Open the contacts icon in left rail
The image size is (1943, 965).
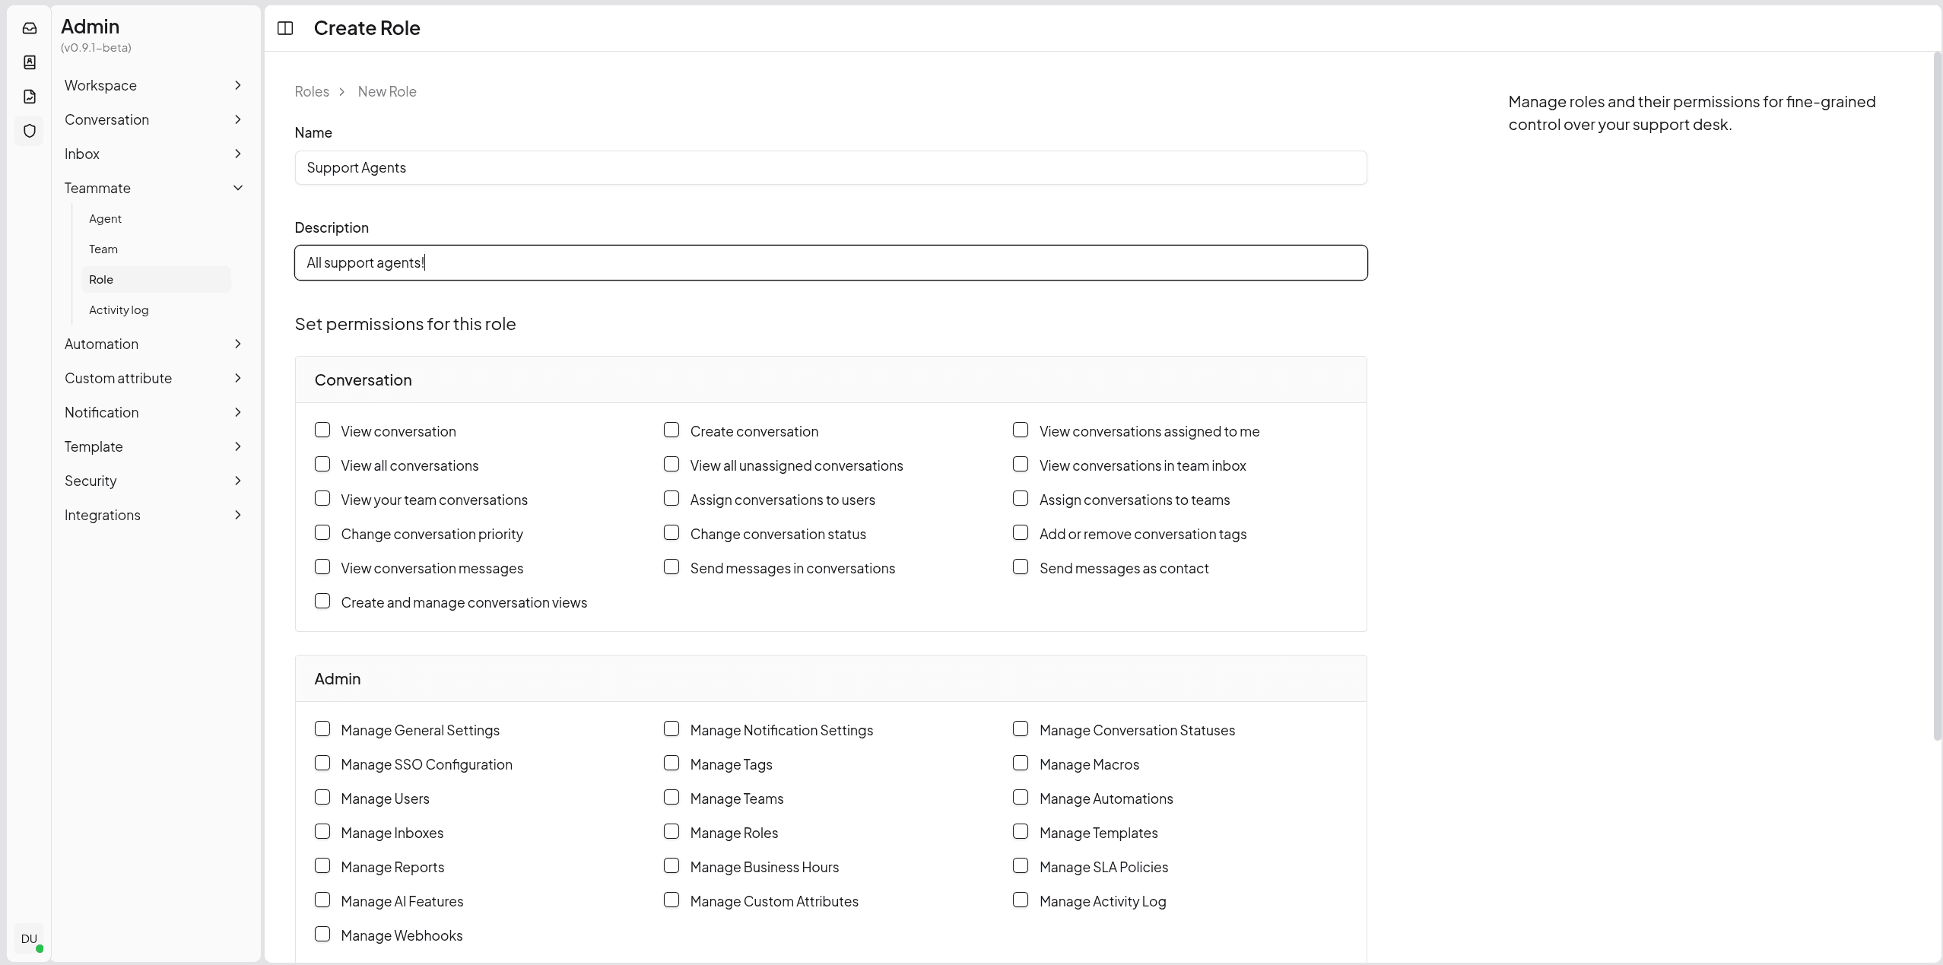point(30,62)
